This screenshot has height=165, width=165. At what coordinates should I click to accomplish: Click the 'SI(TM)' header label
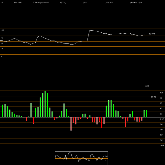coord(63,3)
